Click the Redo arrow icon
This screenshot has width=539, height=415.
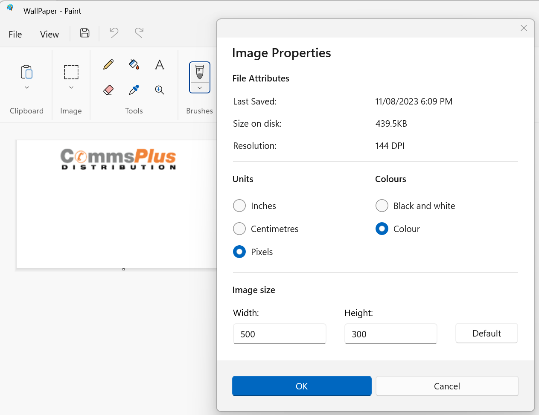coord(139,32)
